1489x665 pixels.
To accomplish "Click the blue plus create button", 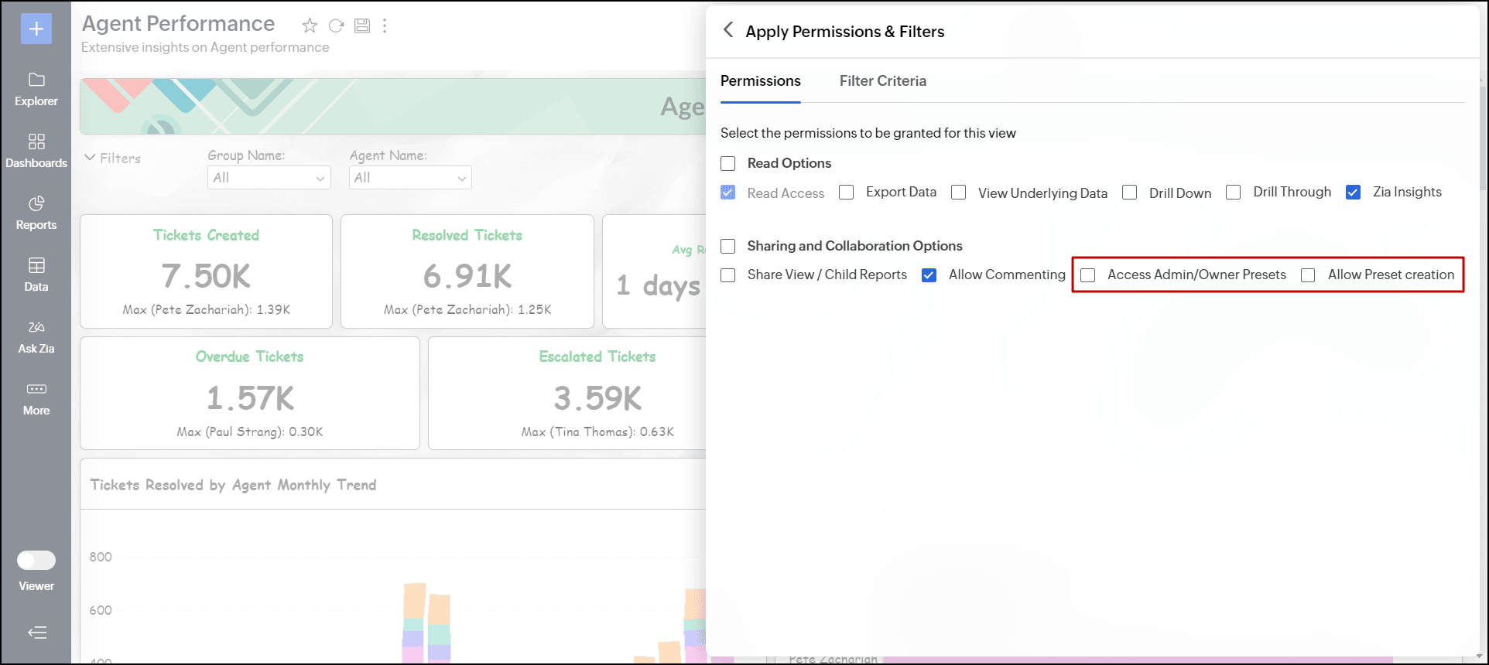I will pyautogui.click(x=36, y=29).
